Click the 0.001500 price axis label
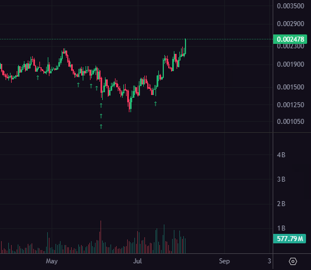 coord(290,87)
